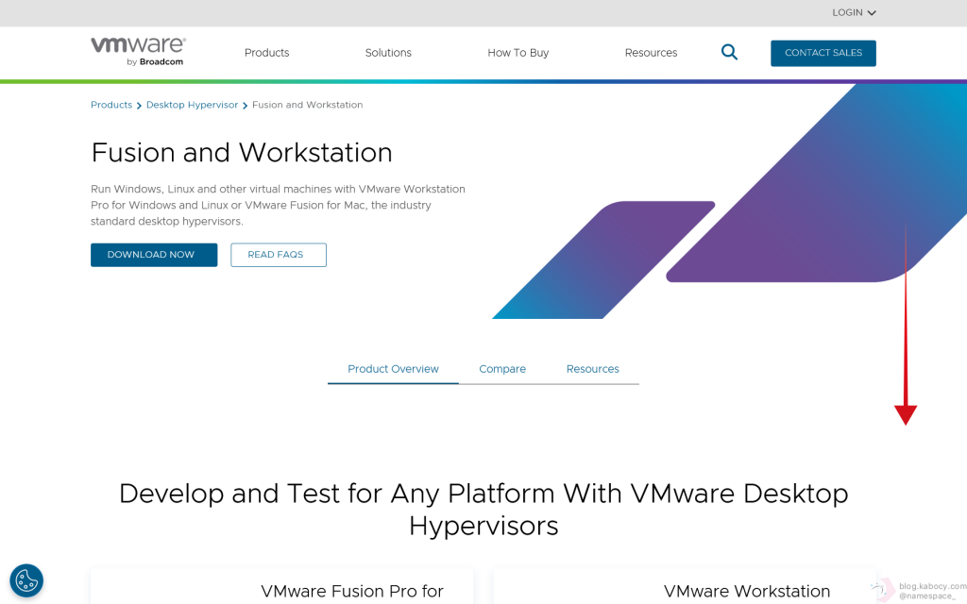Click the search magnifier icon in header
The width and height of the screenshot is (967, 604).
[729, 52]
